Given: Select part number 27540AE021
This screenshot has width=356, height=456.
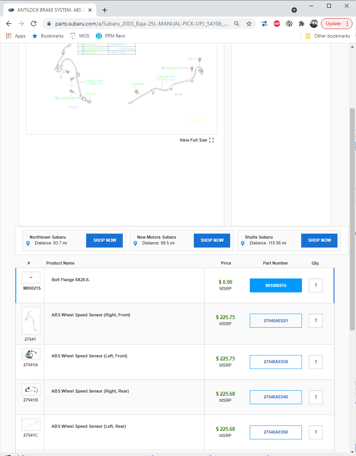Looking at the screenshot, I should 276,321.
